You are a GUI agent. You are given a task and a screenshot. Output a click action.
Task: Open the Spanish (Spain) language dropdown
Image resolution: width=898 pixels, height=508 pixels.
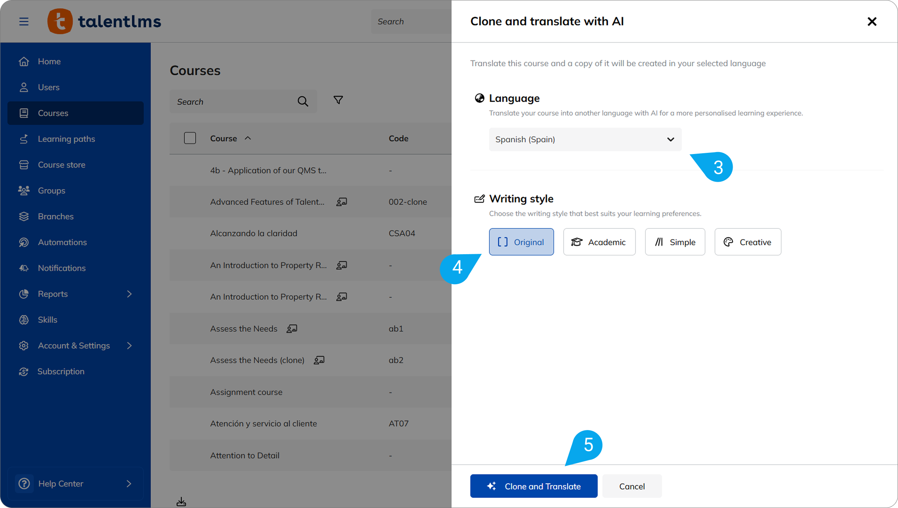[x=585, y=140]
